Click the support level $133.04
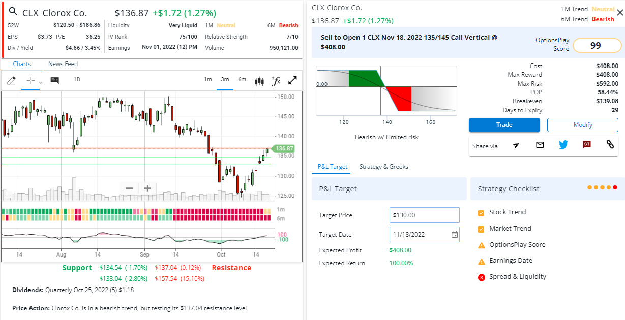Image resolution: width=625 pixels, height=320 pixels. click(124, 278)
